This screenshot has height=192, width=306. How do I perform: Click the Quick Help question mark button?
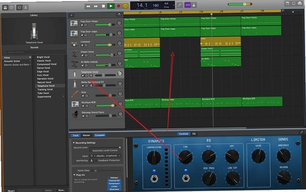pos(12,8)
